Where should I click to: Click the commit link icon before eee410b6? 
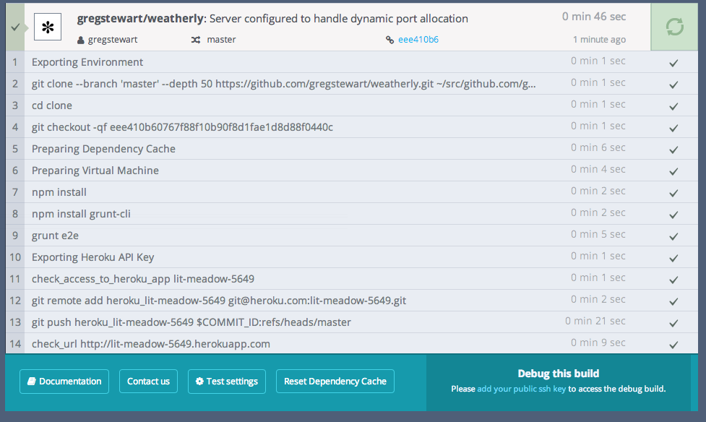pyautogui.click(x=390, y=40)
